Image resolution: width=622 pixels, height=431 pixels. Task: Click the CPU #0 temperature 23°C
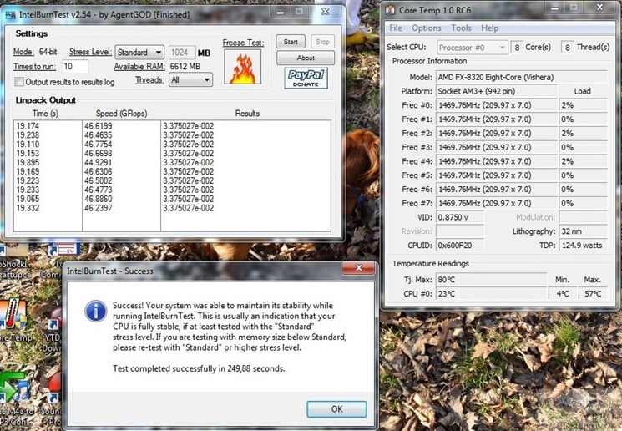point(491,294)
